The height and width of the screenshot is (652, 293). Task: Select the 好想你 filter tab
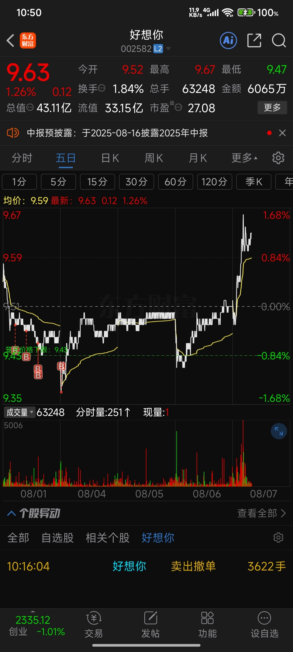point(158,538)
